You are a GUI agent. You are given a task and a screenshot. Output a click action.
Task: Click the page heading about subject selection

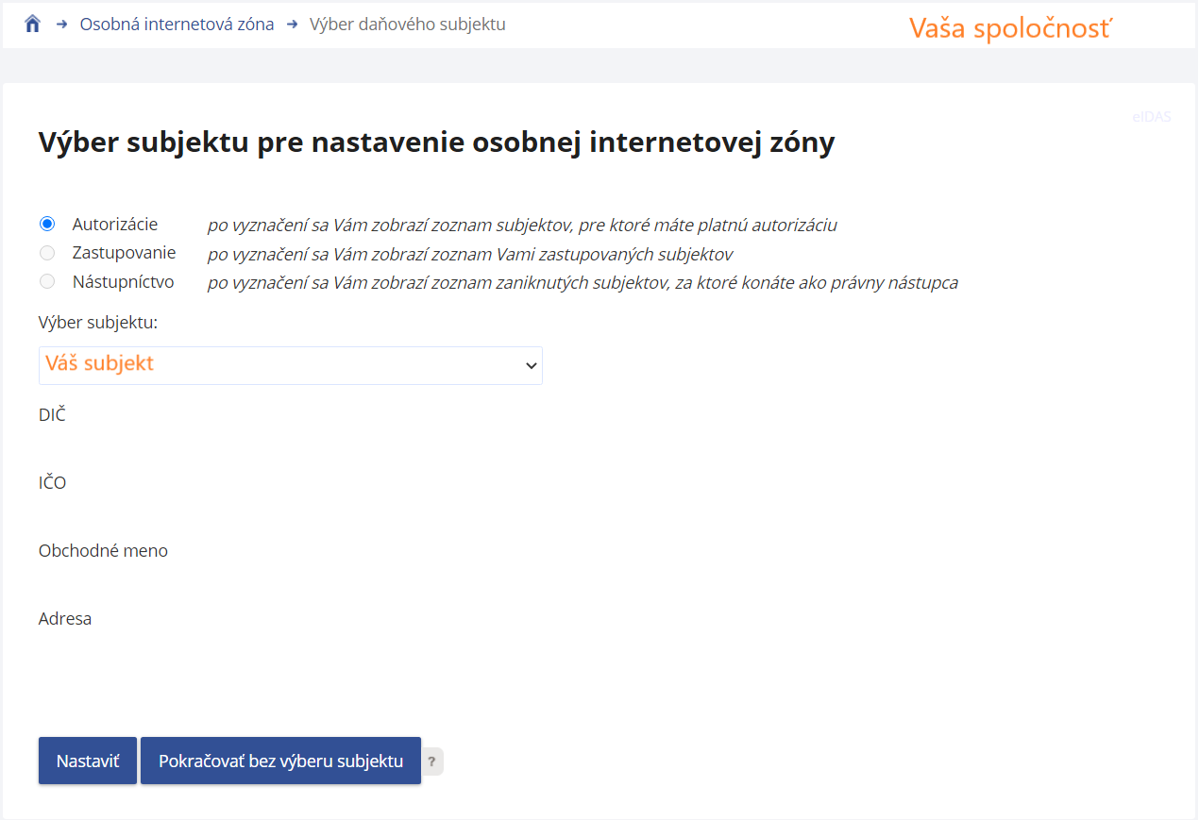[436, 142]
